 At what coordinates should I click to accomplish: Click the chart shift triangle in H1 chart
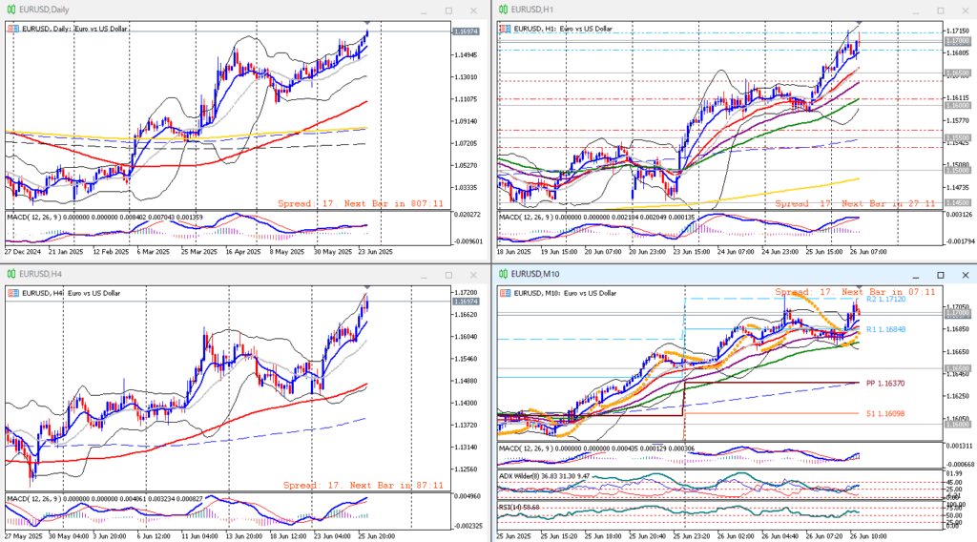(x=860, y=24)
